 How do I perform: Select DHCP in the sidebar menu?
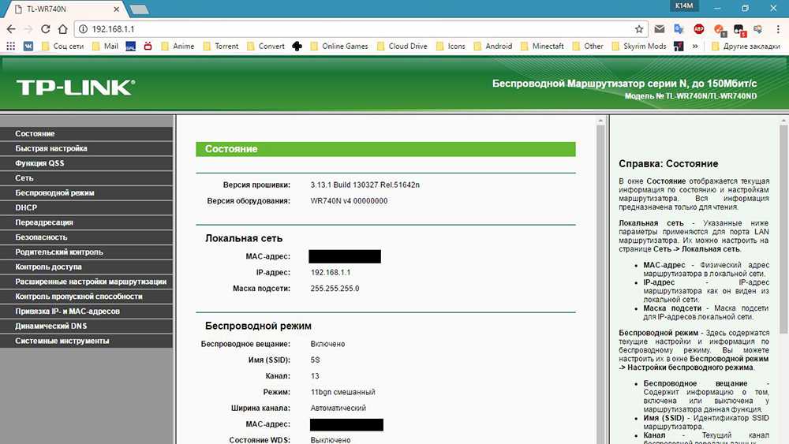(26, 207)
